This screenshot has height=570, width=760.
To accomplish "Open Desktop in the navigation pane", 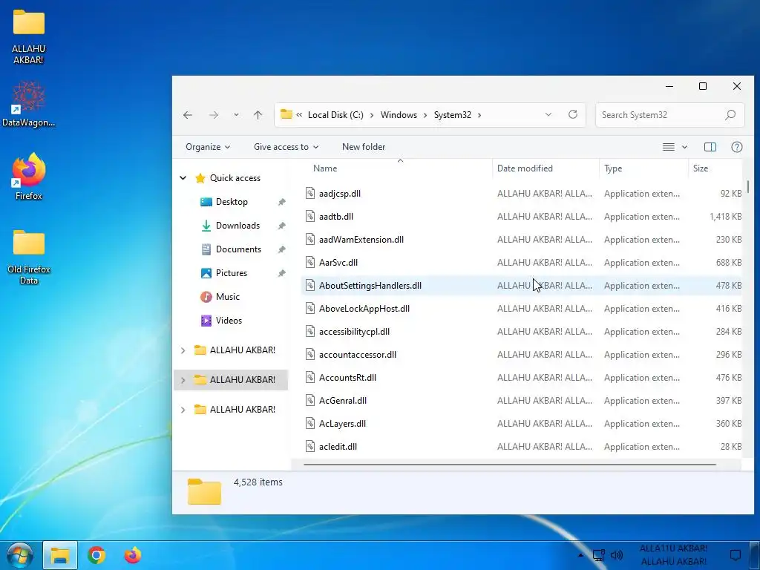I will click(x=232, y=202).
